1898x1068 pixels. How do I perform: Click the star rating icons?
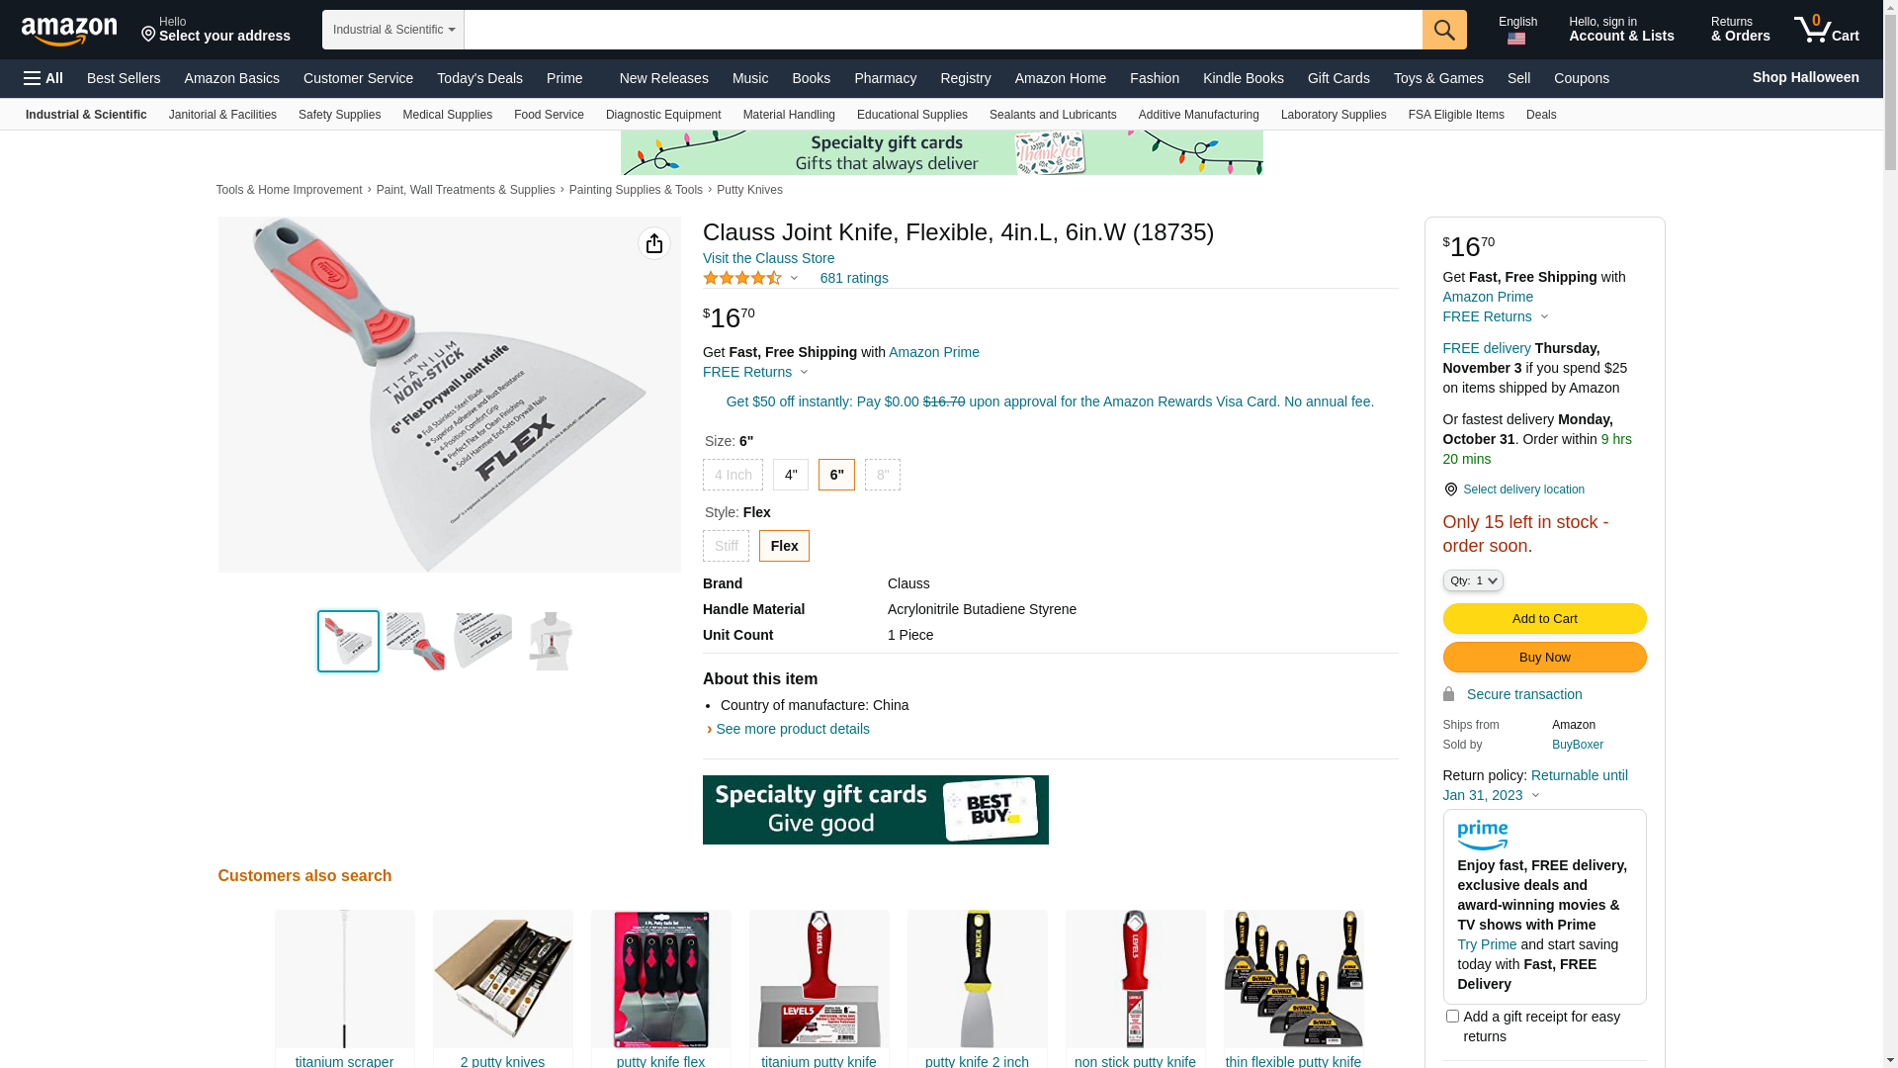point(742,278)
